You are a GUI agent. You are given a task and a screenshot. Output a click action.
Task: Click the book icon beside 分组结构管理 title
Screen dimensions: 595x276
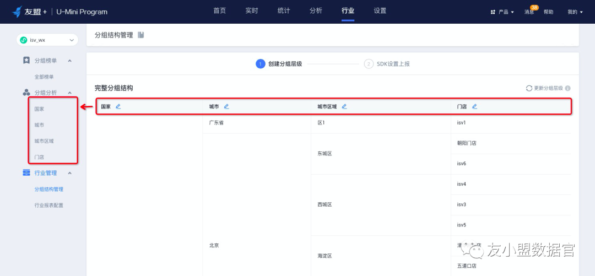[x=141, y=35]
